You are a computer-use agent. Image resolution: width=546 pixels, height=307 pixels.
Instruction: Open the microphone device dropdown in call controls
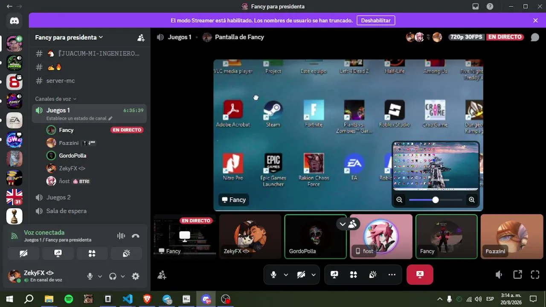click(286, 275)
